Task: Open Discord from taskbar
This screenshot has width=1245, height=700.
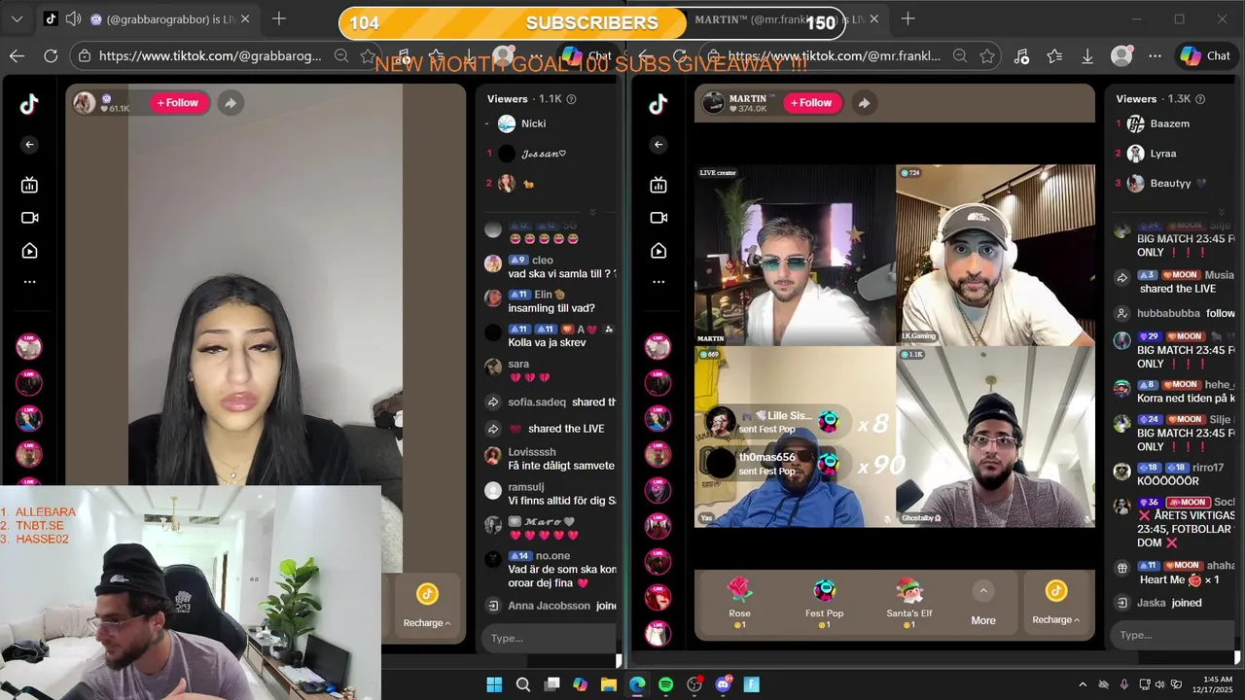Action: (723, 684)
